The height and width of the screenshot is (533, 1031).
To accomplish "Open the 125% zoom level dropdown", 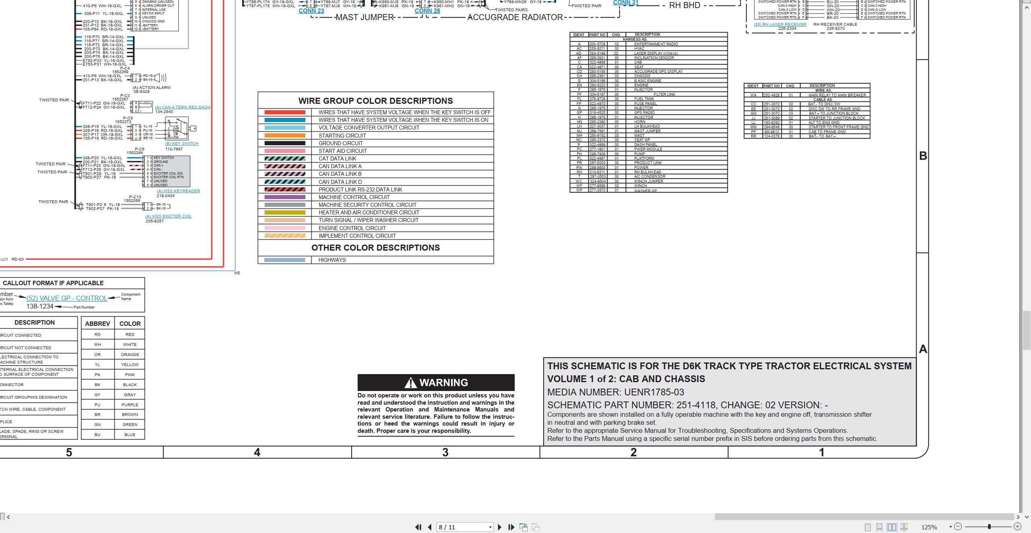I will click(x=950, y=527).
